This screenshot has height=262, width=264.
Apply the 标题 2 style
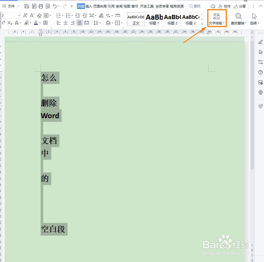172,19
